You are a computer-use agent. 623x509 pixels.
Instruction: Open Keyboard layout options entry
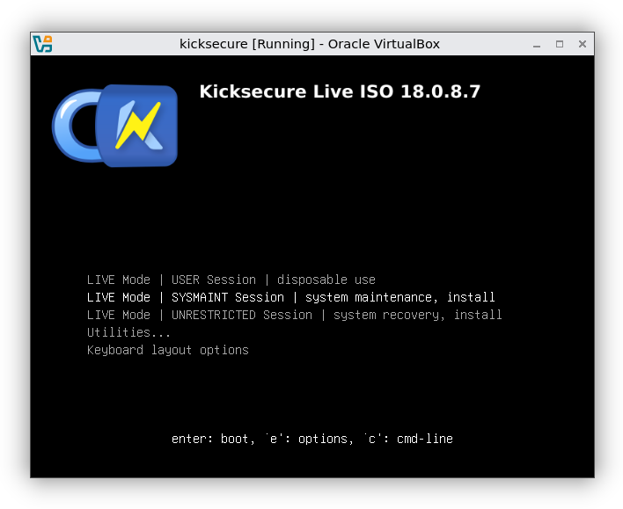click(x=168, y=350)
